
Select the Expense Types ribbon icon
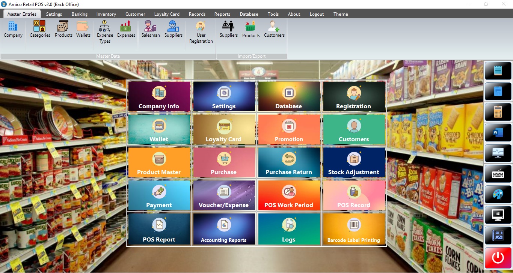tap(105, 31)
